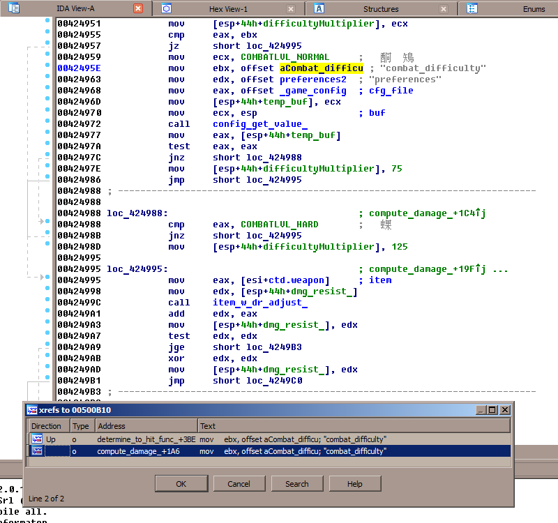Close the Hex View-1 tab
The height and width of the screenshot is (523, 558).
click(291, 9)
